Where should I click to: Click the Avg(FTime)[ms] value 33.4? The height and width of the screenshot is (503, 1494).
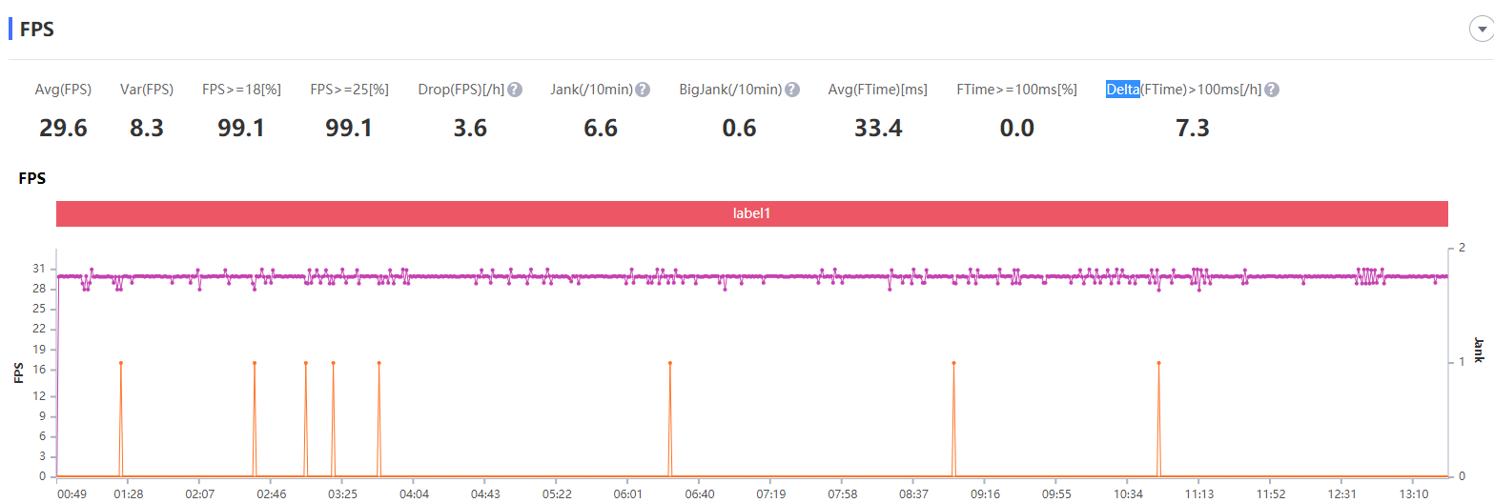point(878,128)
